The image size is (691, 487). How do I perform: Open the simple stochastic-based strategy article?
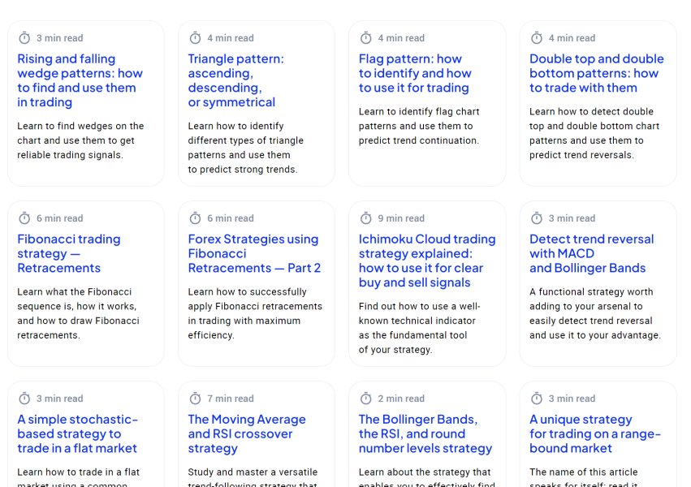coord(77,433)
